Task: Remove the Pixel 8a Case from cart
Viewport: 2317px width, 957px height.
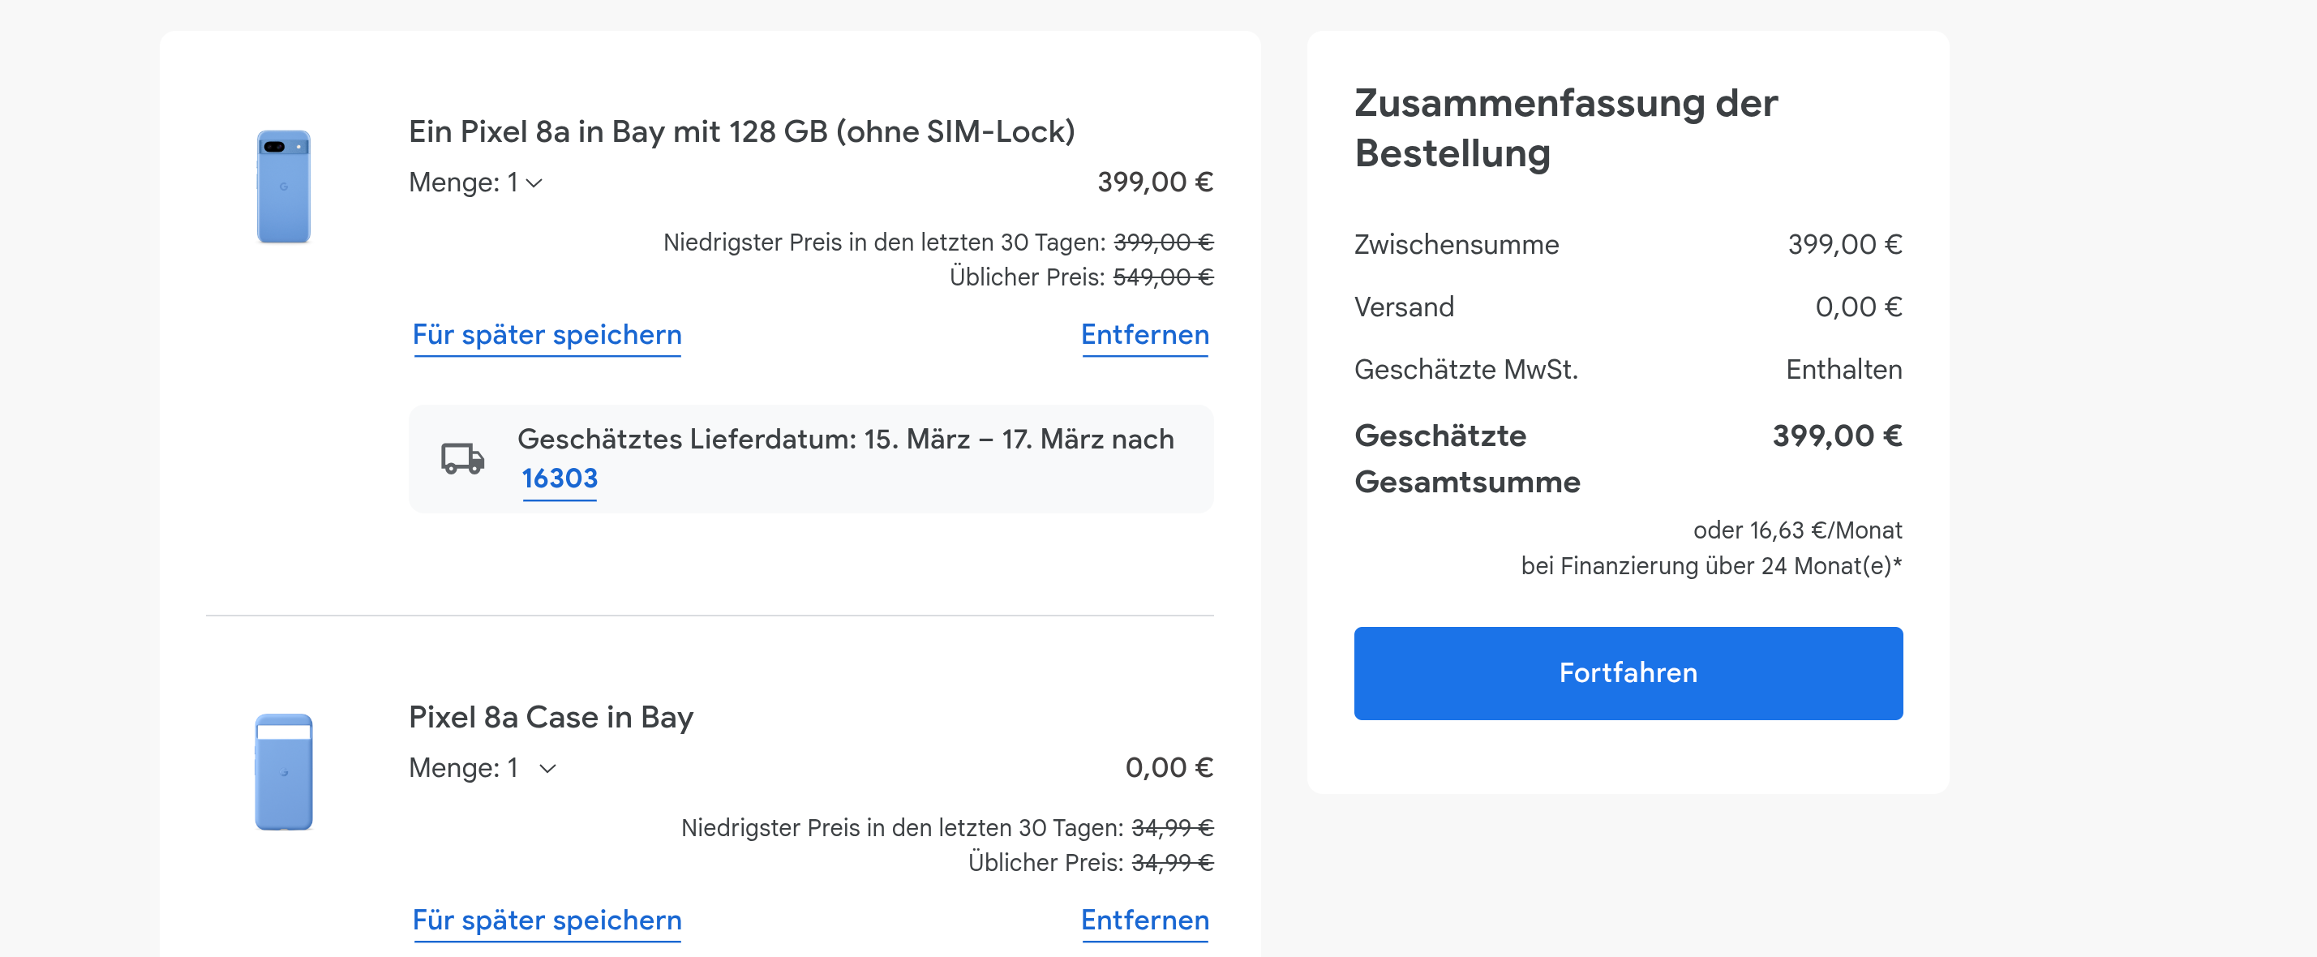Action: coord(1144,921)
